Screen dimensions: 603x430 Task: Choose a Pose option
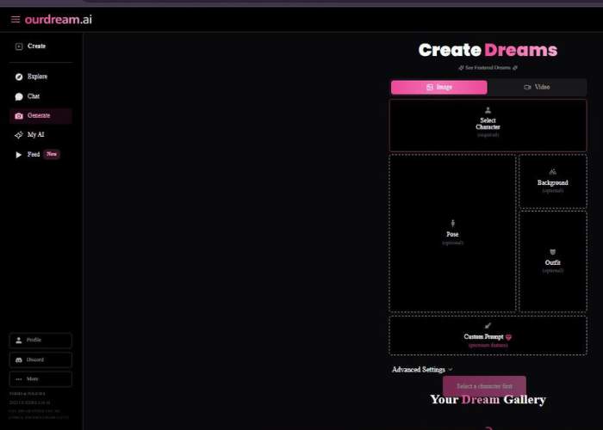pyautogui.click(x=452, y=233)
